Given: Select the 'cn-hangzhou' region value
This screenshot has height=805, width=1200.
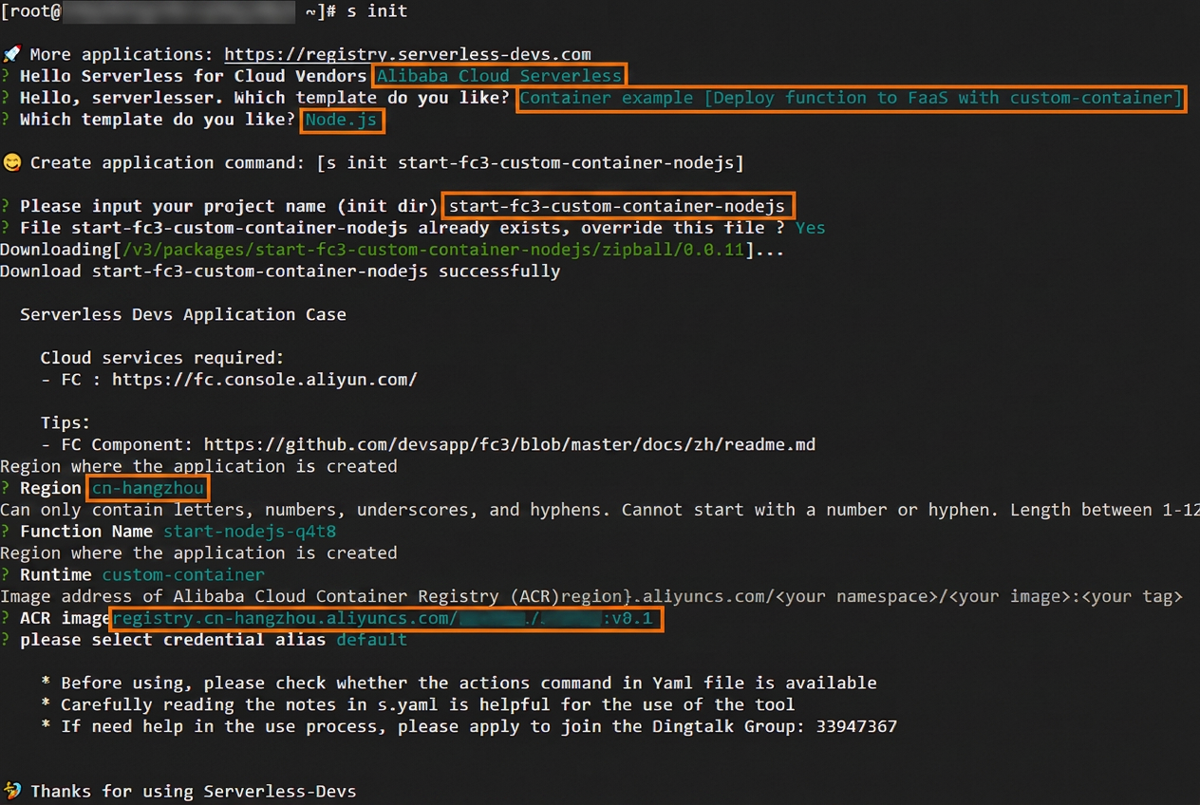Looking at the screenshot, I should 148,488.
